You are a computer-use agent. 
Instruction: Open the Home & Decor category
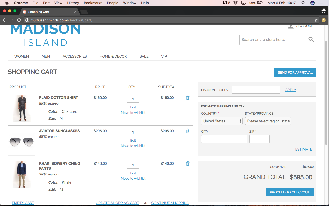click(113, 56)
